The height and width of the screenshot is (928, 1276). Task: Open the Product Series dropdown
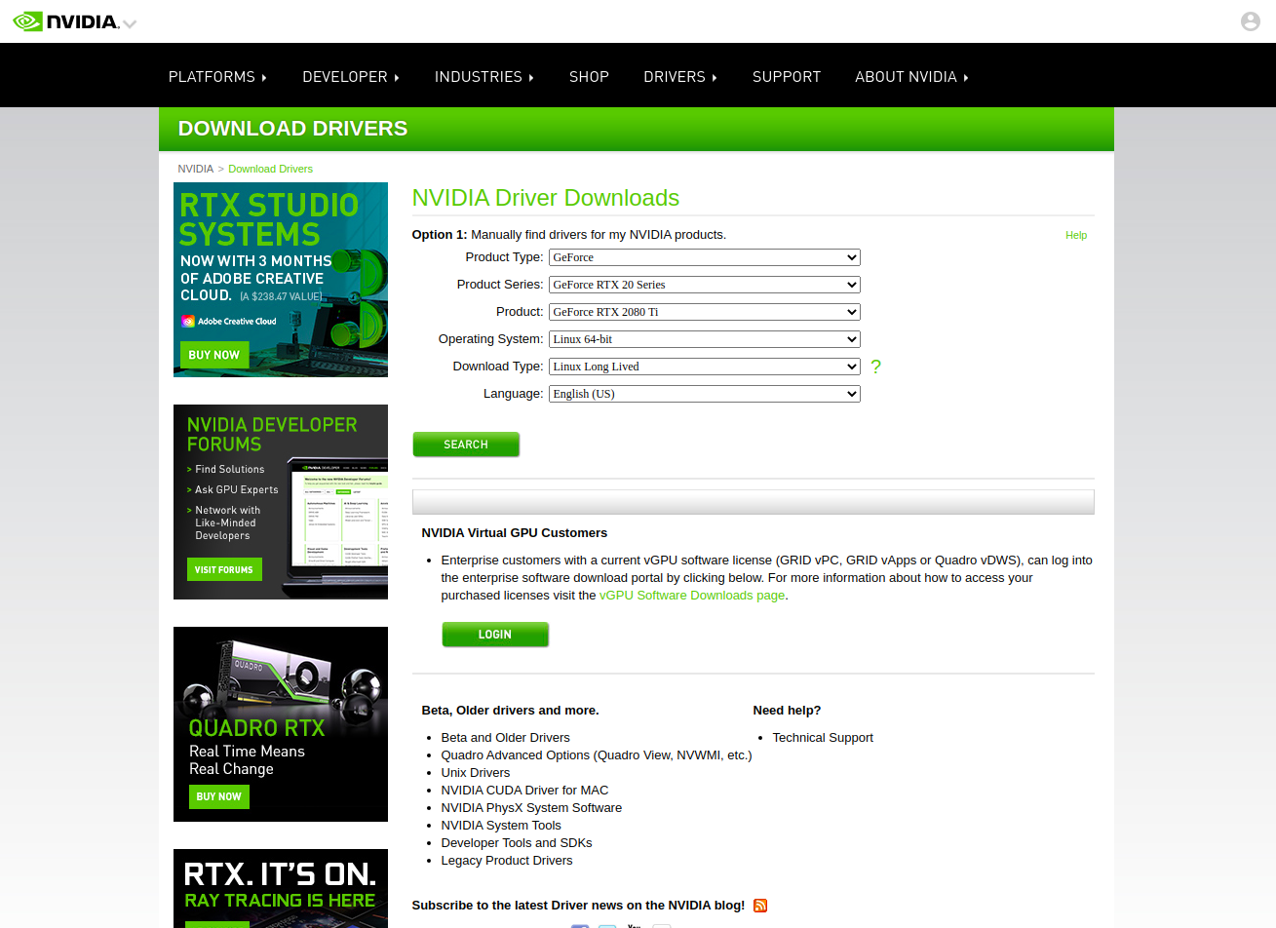pos(704,285)
